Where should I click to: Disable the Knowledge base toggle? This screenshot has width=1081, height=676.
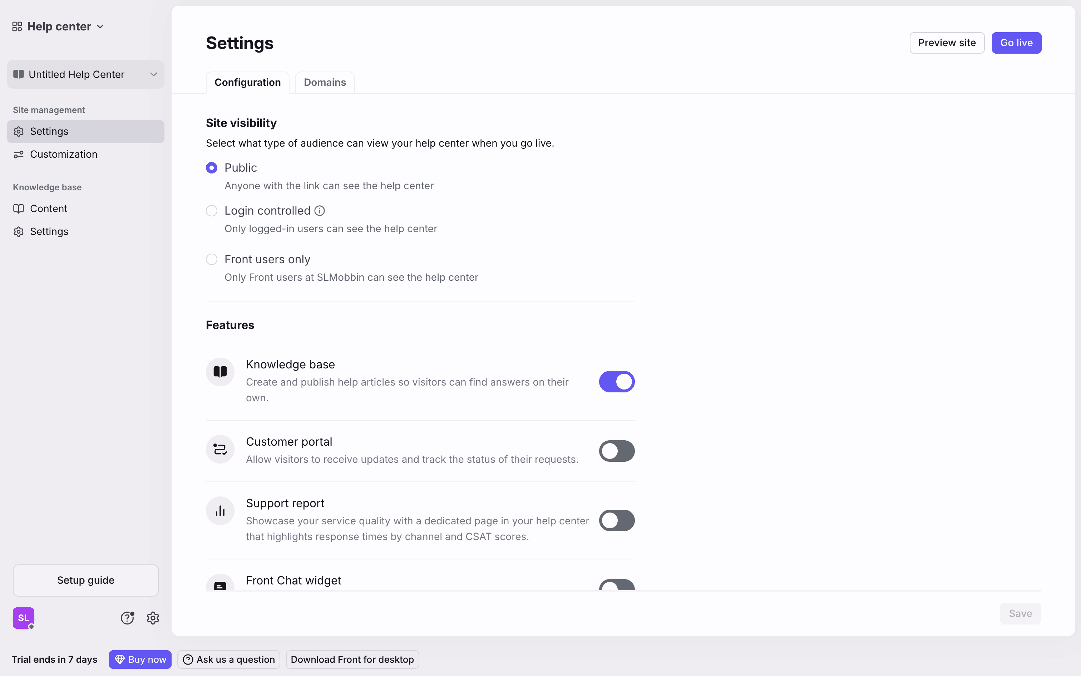(616, 382)
